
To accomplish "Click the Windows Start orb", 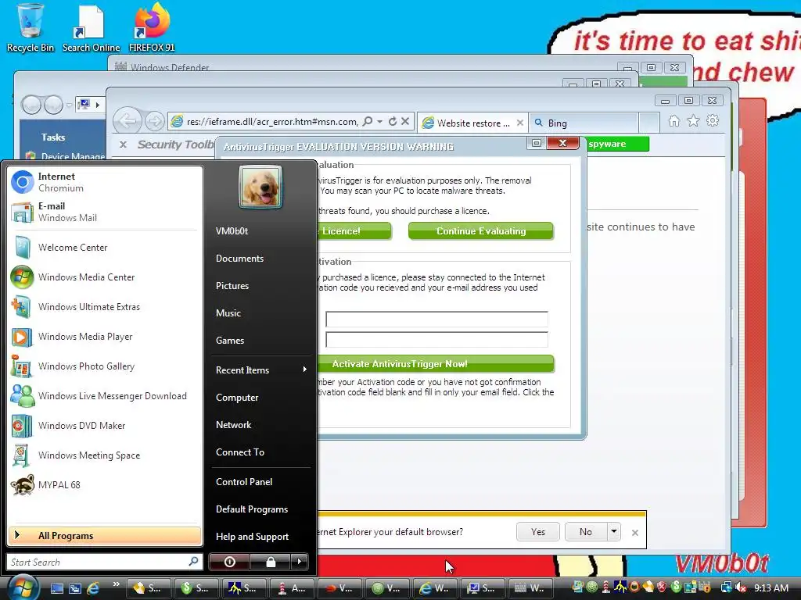I will pyautogui.click(x=21, y=587).
